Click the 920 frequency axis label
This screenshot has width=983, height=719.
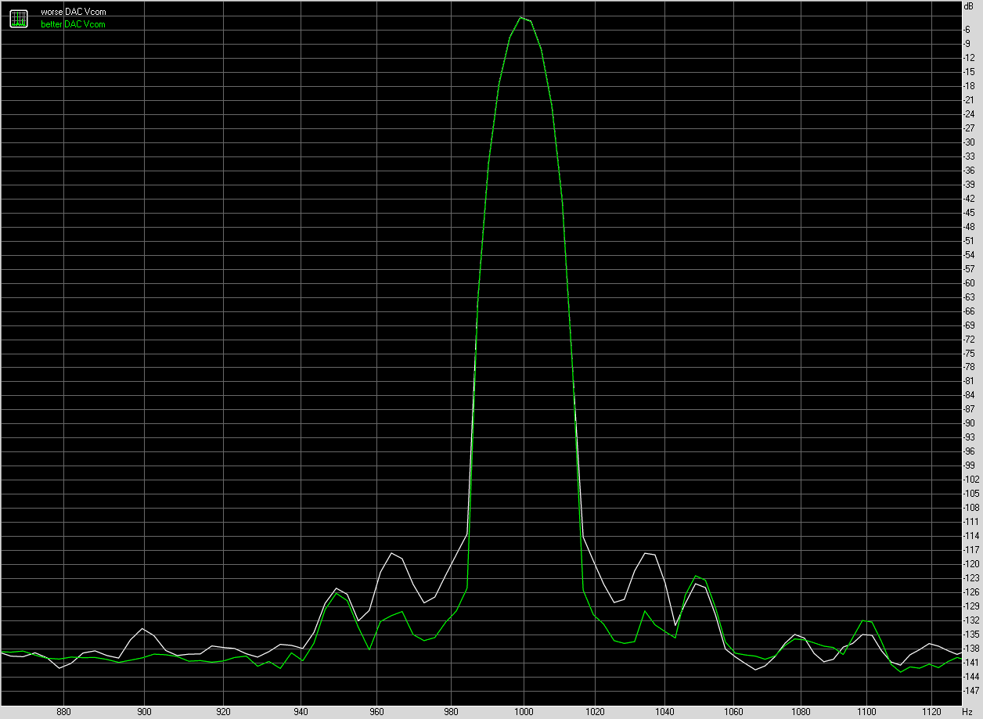pos(223,711)
